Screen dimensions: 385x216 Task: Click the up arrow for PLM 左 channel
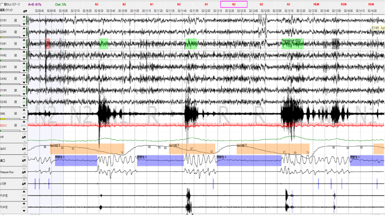23,195
